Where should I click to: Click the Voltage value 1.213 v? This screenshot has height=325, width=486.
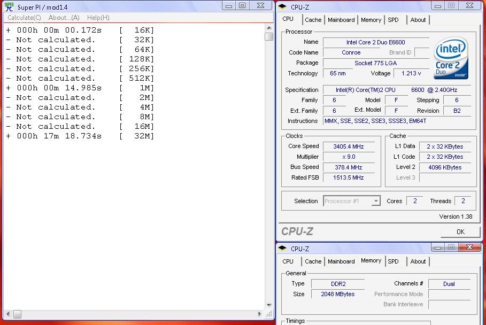tap(411, 73)
